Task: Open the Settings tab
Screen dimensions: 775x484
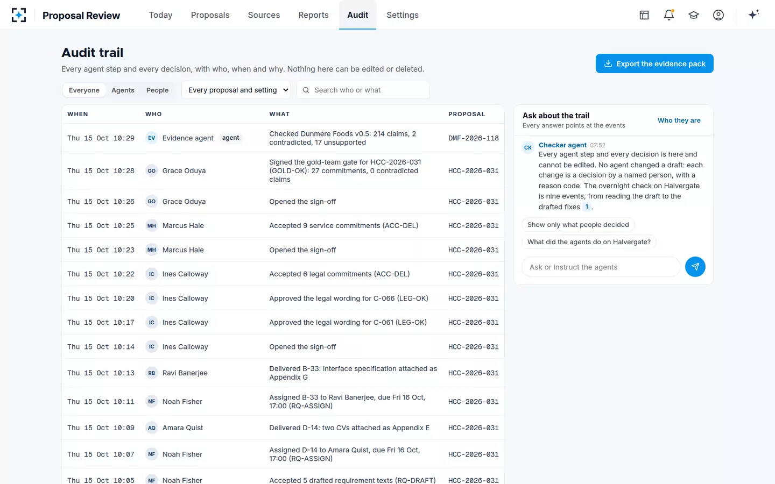Action: point(403,15)
